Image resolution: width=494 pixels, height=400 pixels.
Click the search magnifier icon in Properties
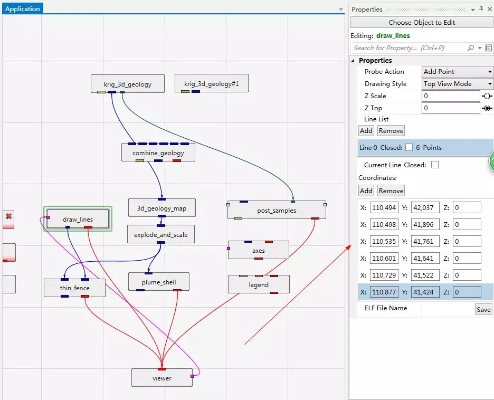[x=471, y=48]
